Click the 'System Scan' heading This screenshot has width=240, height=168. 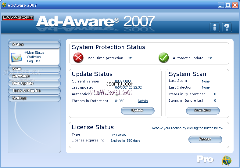[x=188, y=74]
